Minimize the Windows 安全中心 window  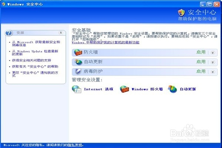click(203, 4)
